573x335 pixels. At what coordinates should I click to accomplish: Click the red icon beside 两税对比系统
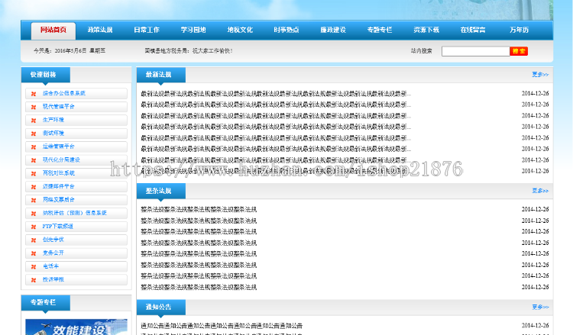34,174
